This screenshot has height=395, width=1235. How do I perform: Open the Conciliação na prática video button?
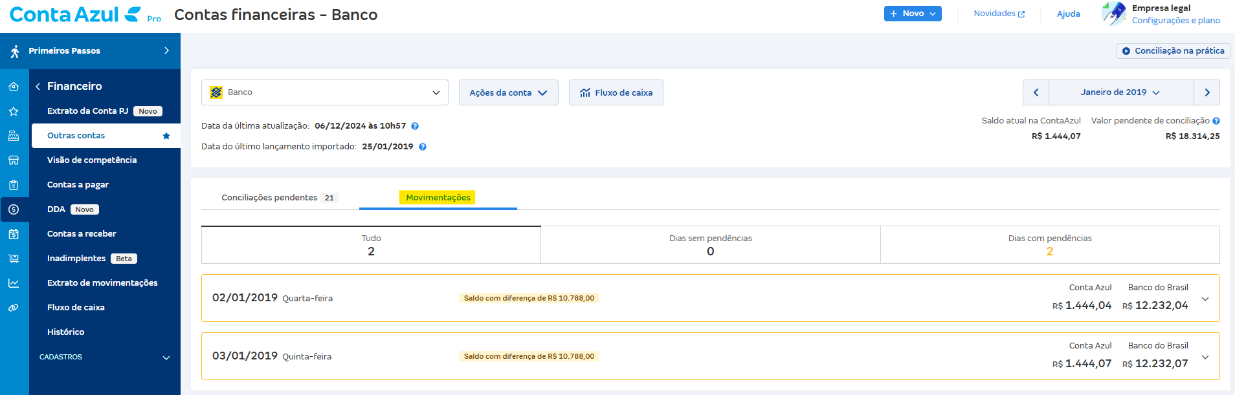(1173, 51)
